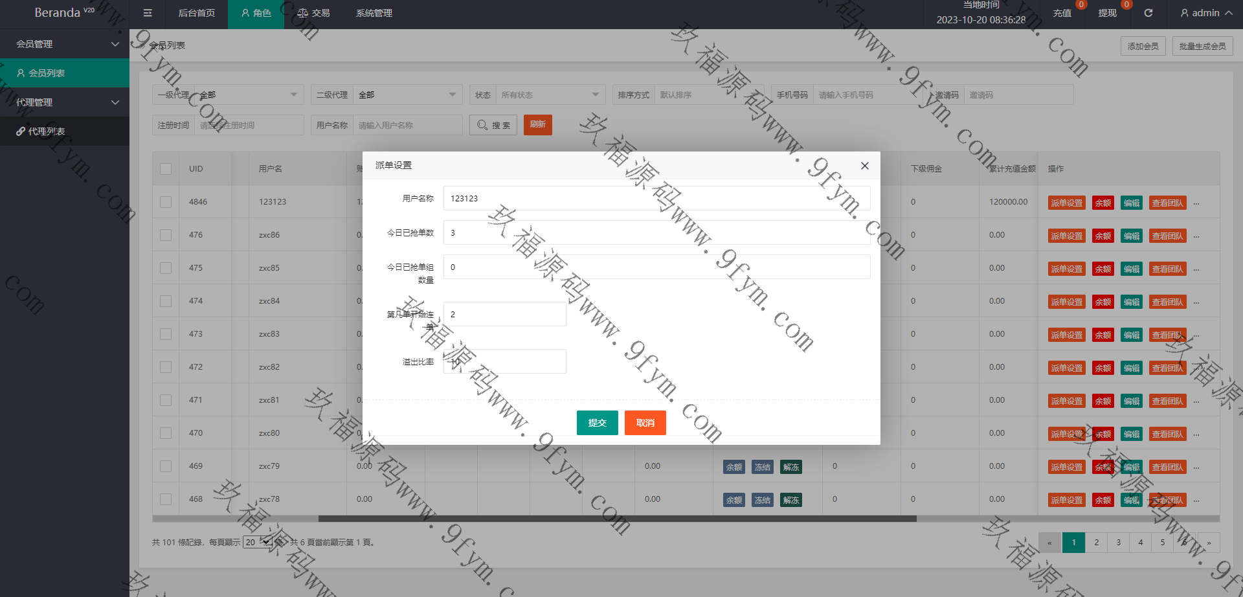Viewport: 1243px width, 597px height.
Task: Open the 角色 tab with user icon
Action: click(x=256, y=13)
